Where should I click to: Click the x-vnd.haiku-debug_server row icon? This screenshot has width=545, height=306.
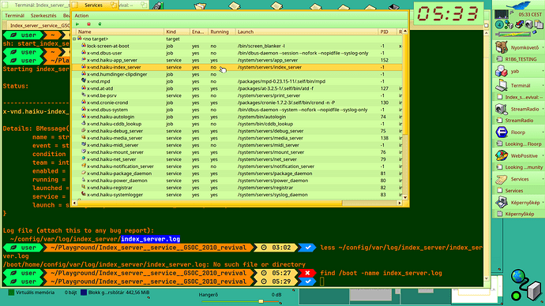coord(84,131)
